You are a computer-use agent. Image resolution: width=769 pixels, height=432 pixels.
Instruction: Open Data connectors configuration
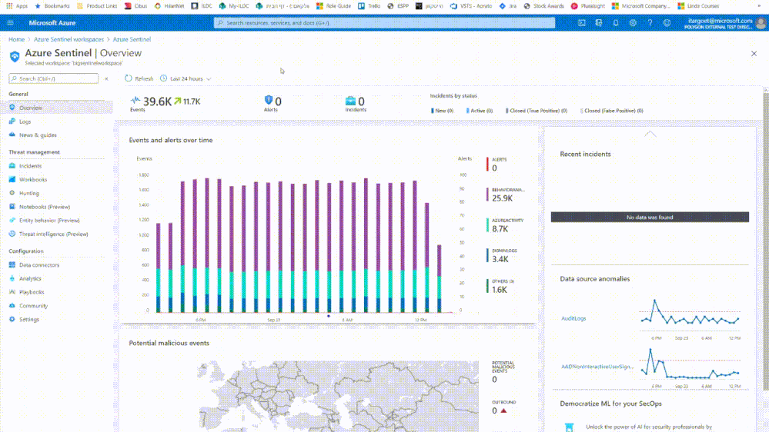39,265
